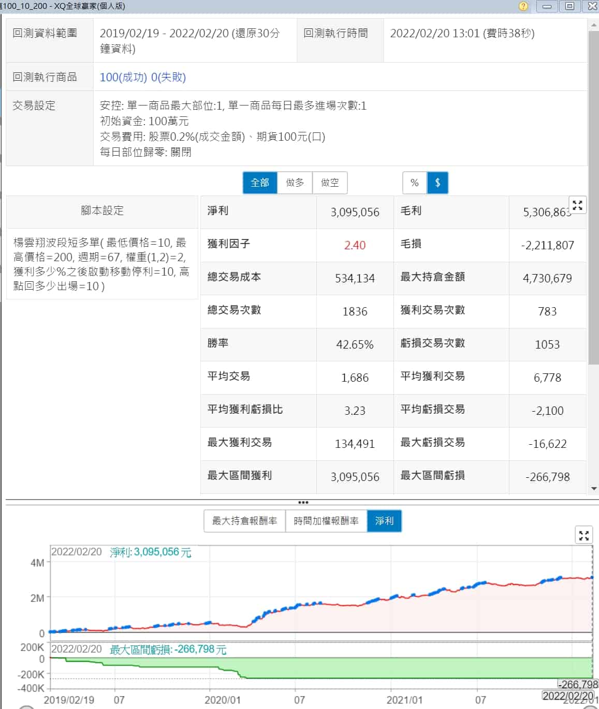The image size is (599, 709).
Task: Show the 淨利 chart view
Action: (x=384, y=521)
